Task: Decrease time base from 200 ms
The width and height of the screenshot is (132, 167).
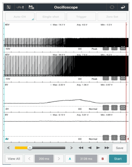Action: point(29,159)
